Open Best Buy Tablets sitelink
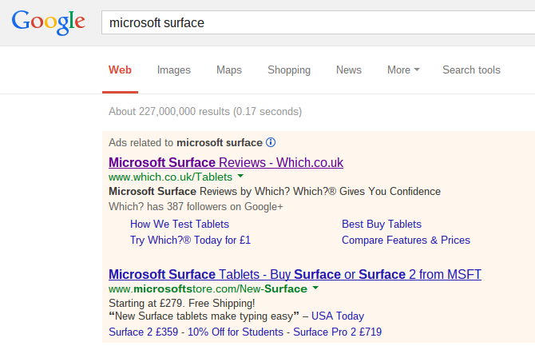The image size is (535, 350). point(382,224)
